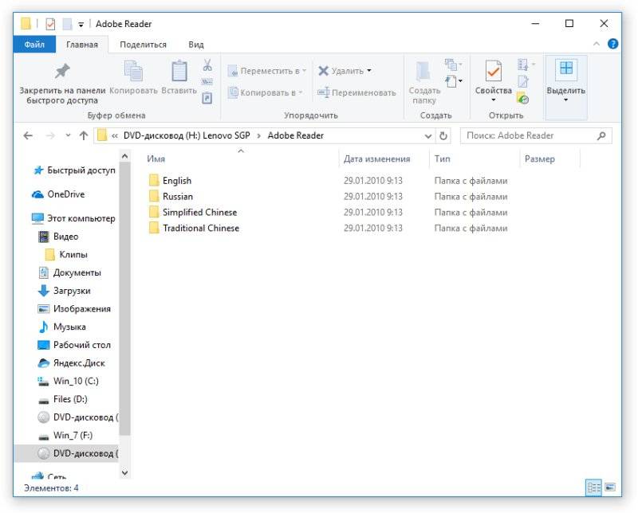Open the Свойства dropdown arrow
The height and width of the screenshot is (513, 638).
click(x=494, y=100)
